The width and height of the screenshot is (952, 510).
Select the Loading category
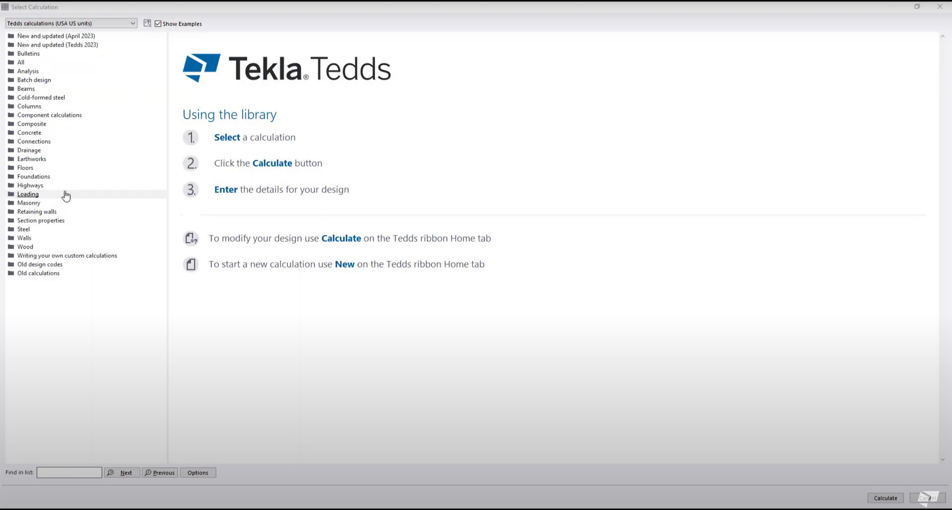28,194
